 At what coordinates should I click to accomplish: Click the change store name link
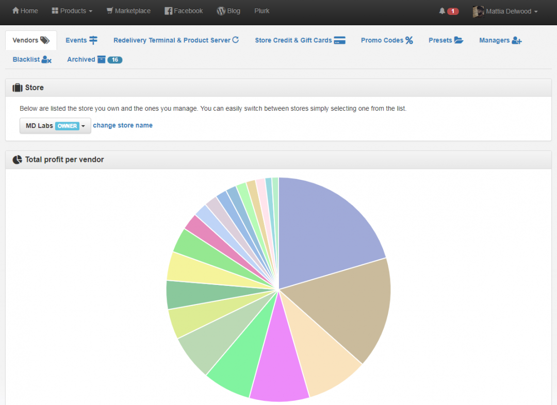coord(123,125)
